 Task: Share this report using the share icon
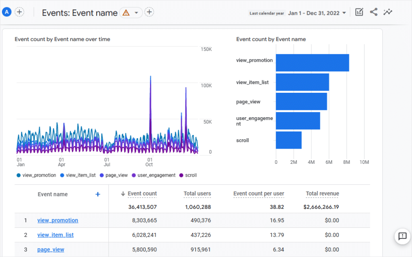pos(374,12)
